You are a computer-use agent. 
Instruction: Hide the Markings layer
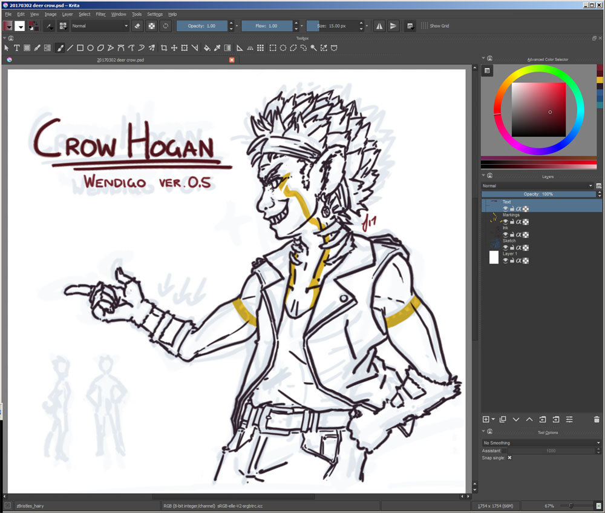(505, 222)
